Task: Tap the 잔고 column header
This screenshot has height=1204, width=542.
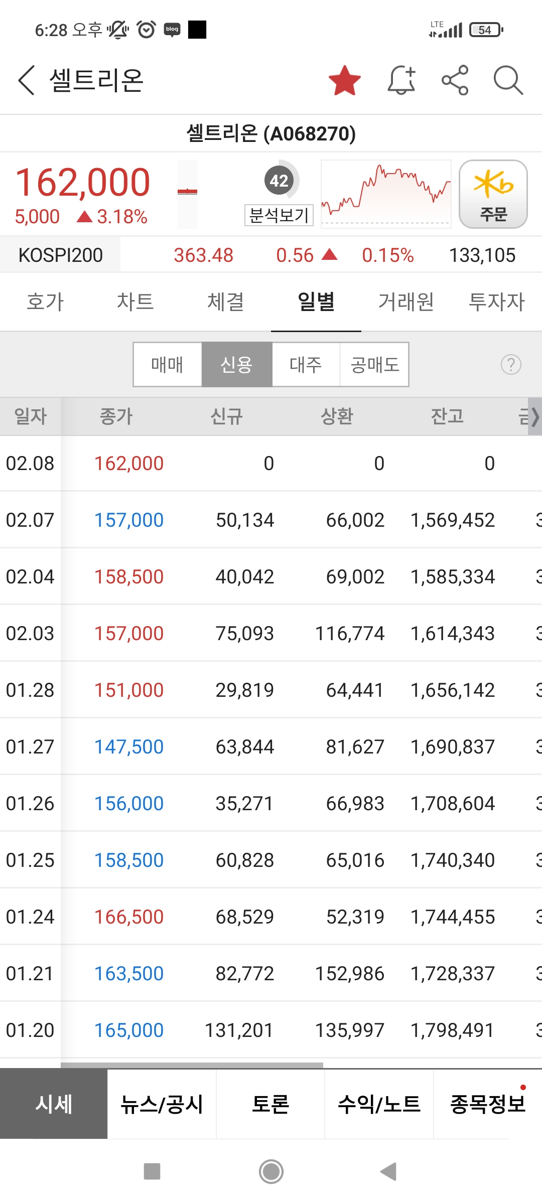Action: click(x=448, y=416)
